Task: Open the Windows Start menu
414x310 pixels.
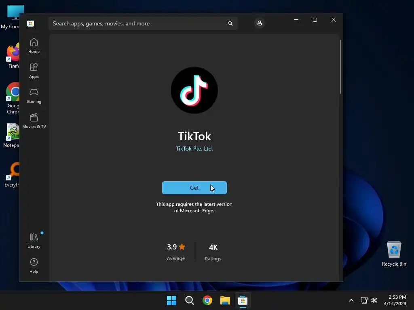Action: pyautogui.click(x=171, y=300)
